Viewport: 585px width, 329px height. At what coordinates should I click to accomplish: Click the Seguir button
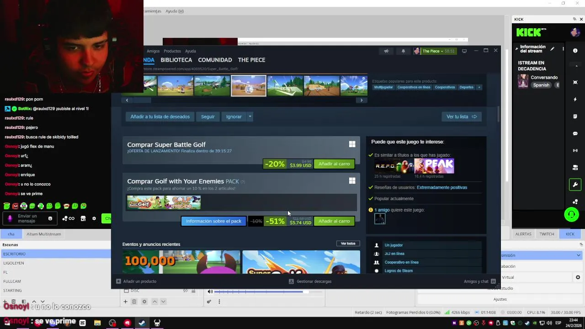coord(207,117)
